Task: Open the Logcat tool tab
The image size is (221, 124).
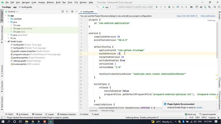Action: pos(50,114)
